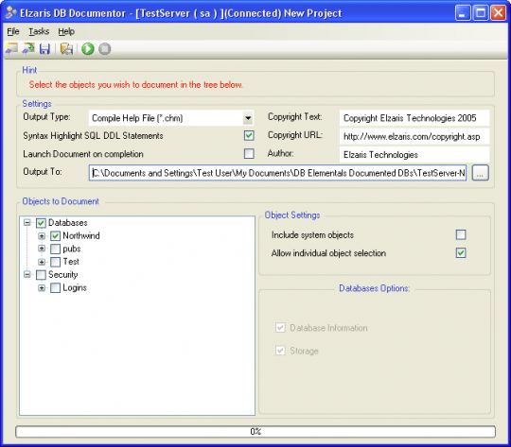Image resolution: width=511 pixels, height=447 pixels.
Task: Click the Author input field
Action: pyautogui.click(x=414, y=154)
